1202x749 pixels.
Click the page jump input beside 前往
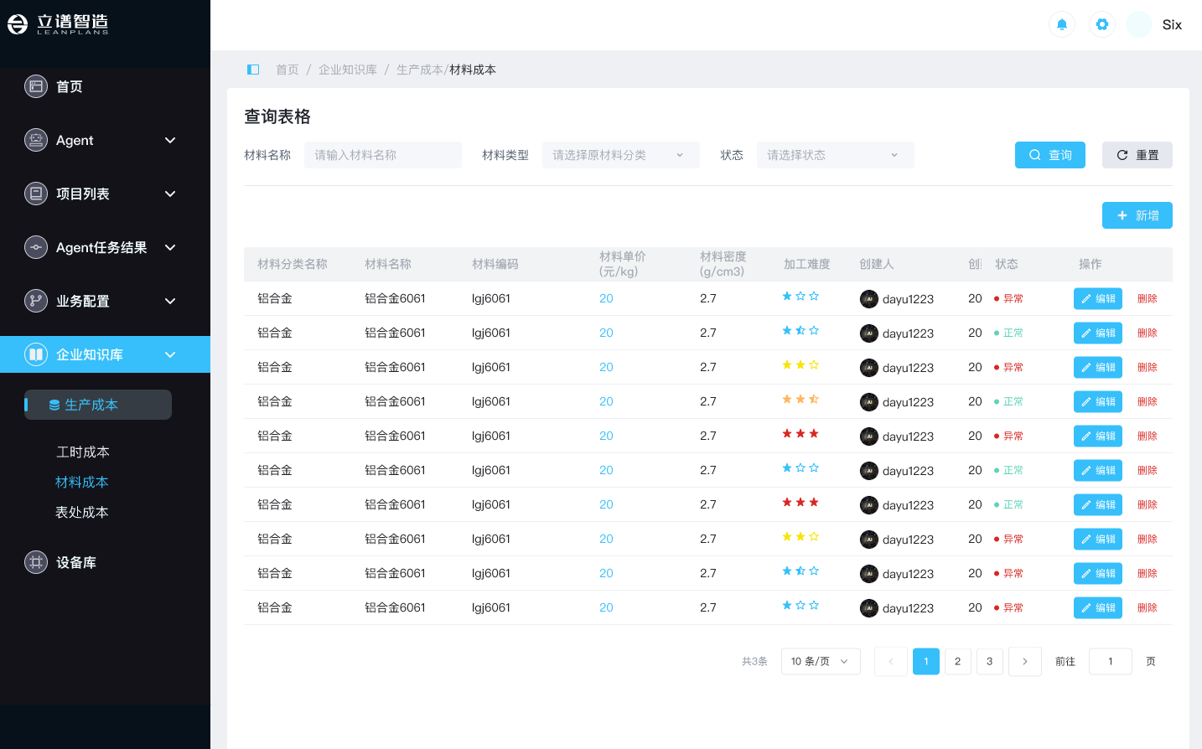[1110, 661]
